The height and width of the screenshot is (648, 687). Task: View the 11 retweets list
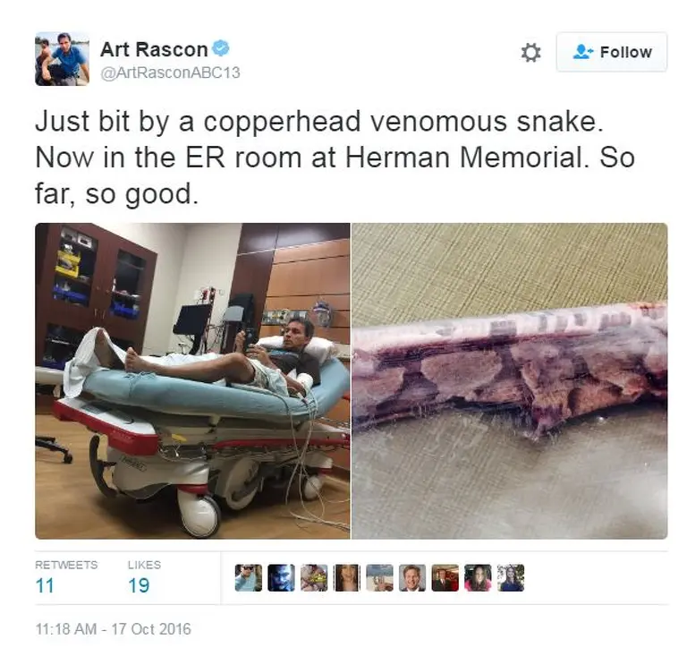coord(66,578)
